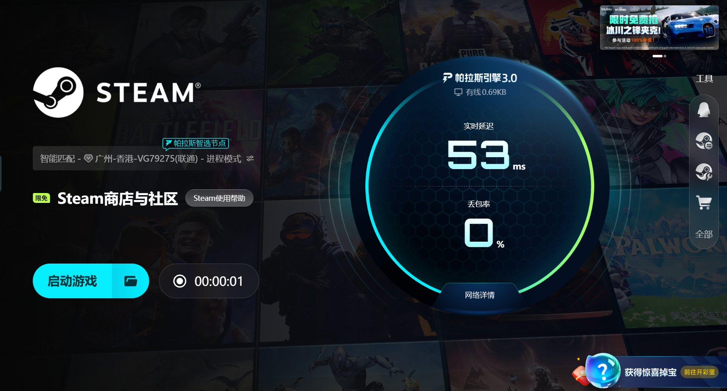
Task: Open the QQ penguin tool icon
Action: coord(704,110)
